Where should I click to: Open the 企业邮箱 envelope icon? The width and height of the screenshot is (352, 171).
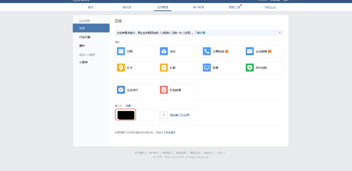click(250, 51)
